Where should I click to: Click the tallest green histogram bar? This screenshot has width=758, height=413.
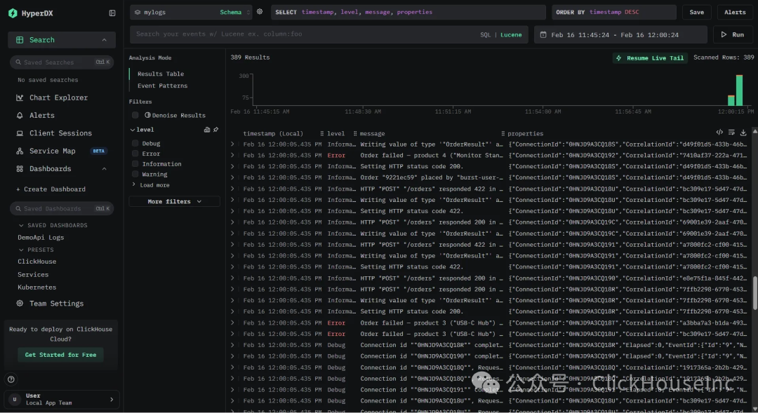(739, 90)
